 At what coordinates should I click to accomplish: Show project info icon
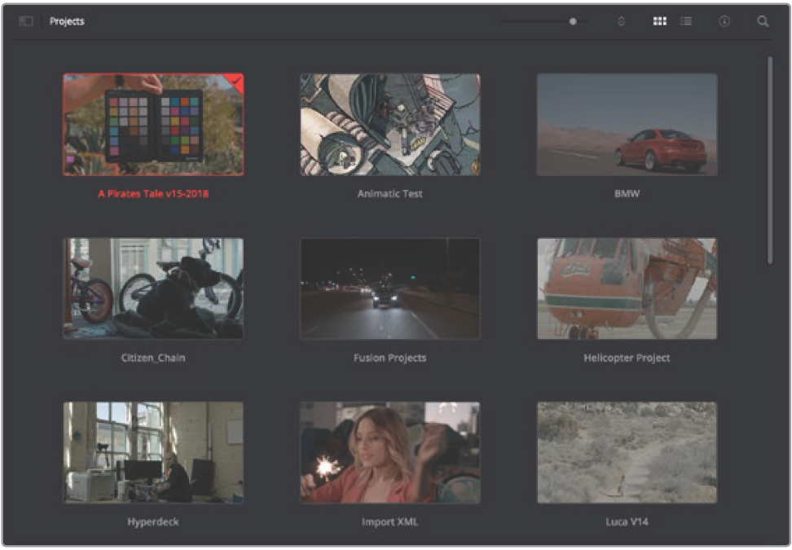[724, 21]
